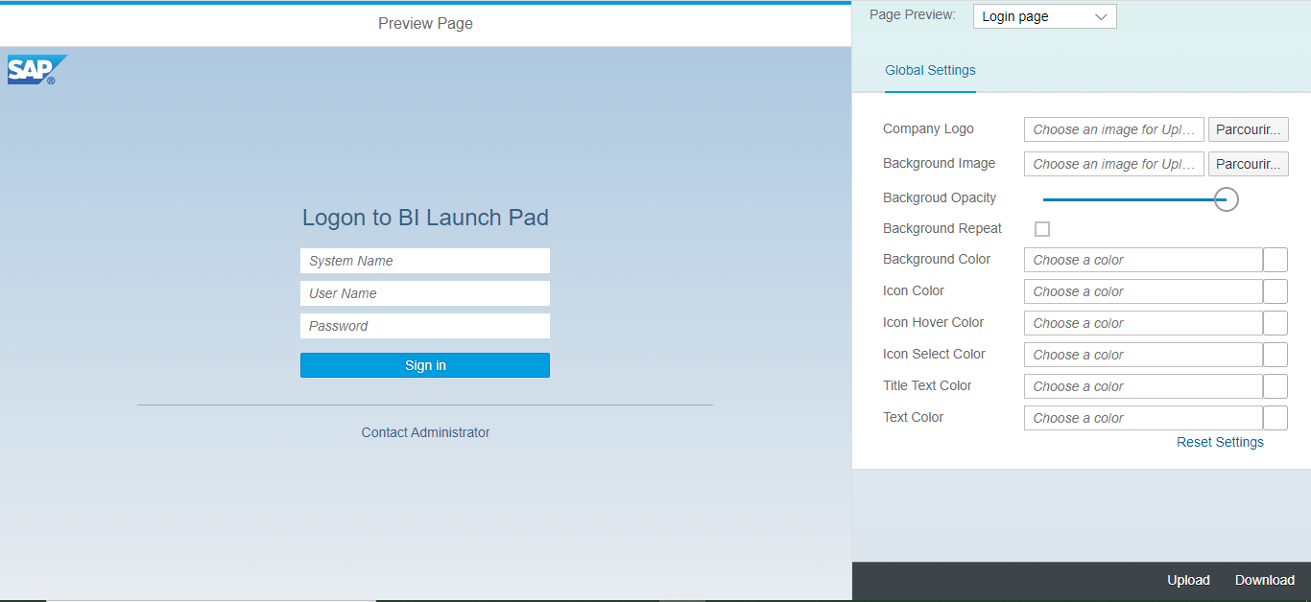
Task: Click Reset Settings to restore defaults
Action: [x=1220, y=442]
